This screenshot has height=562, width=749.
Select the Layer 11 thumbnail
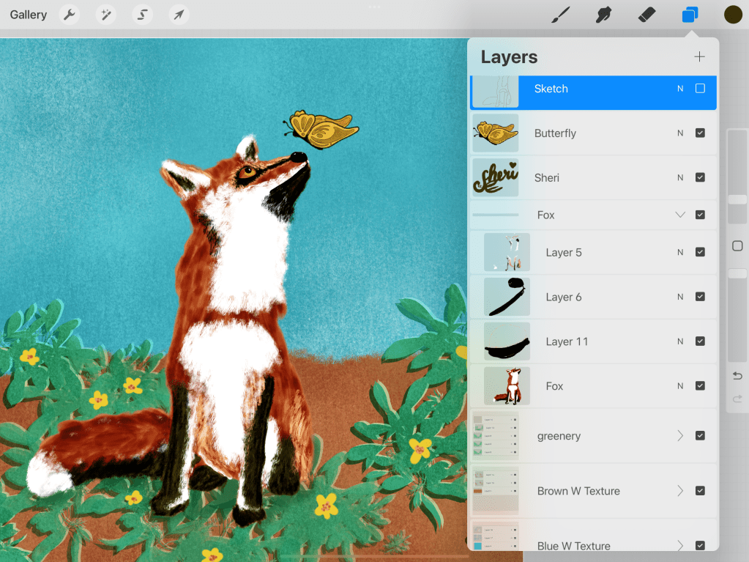(507, 341)
